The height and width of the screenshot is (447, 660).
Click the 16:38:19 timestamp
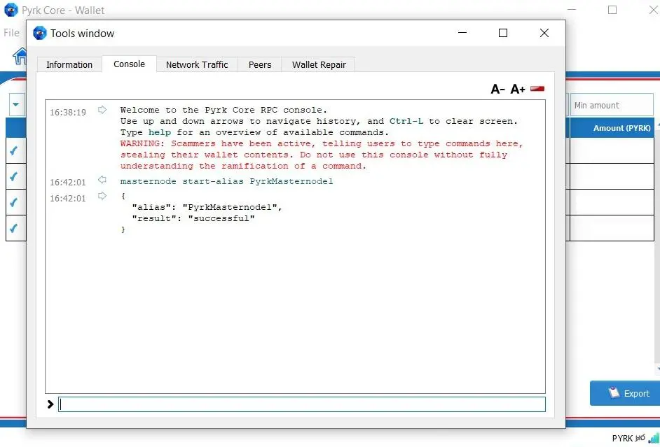click(68, 112)
